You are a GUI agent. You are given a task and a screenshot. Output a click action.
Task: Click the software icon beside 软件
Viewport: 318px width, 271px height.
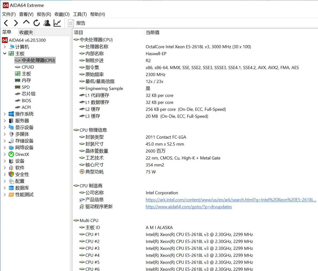tap(11, 168)
